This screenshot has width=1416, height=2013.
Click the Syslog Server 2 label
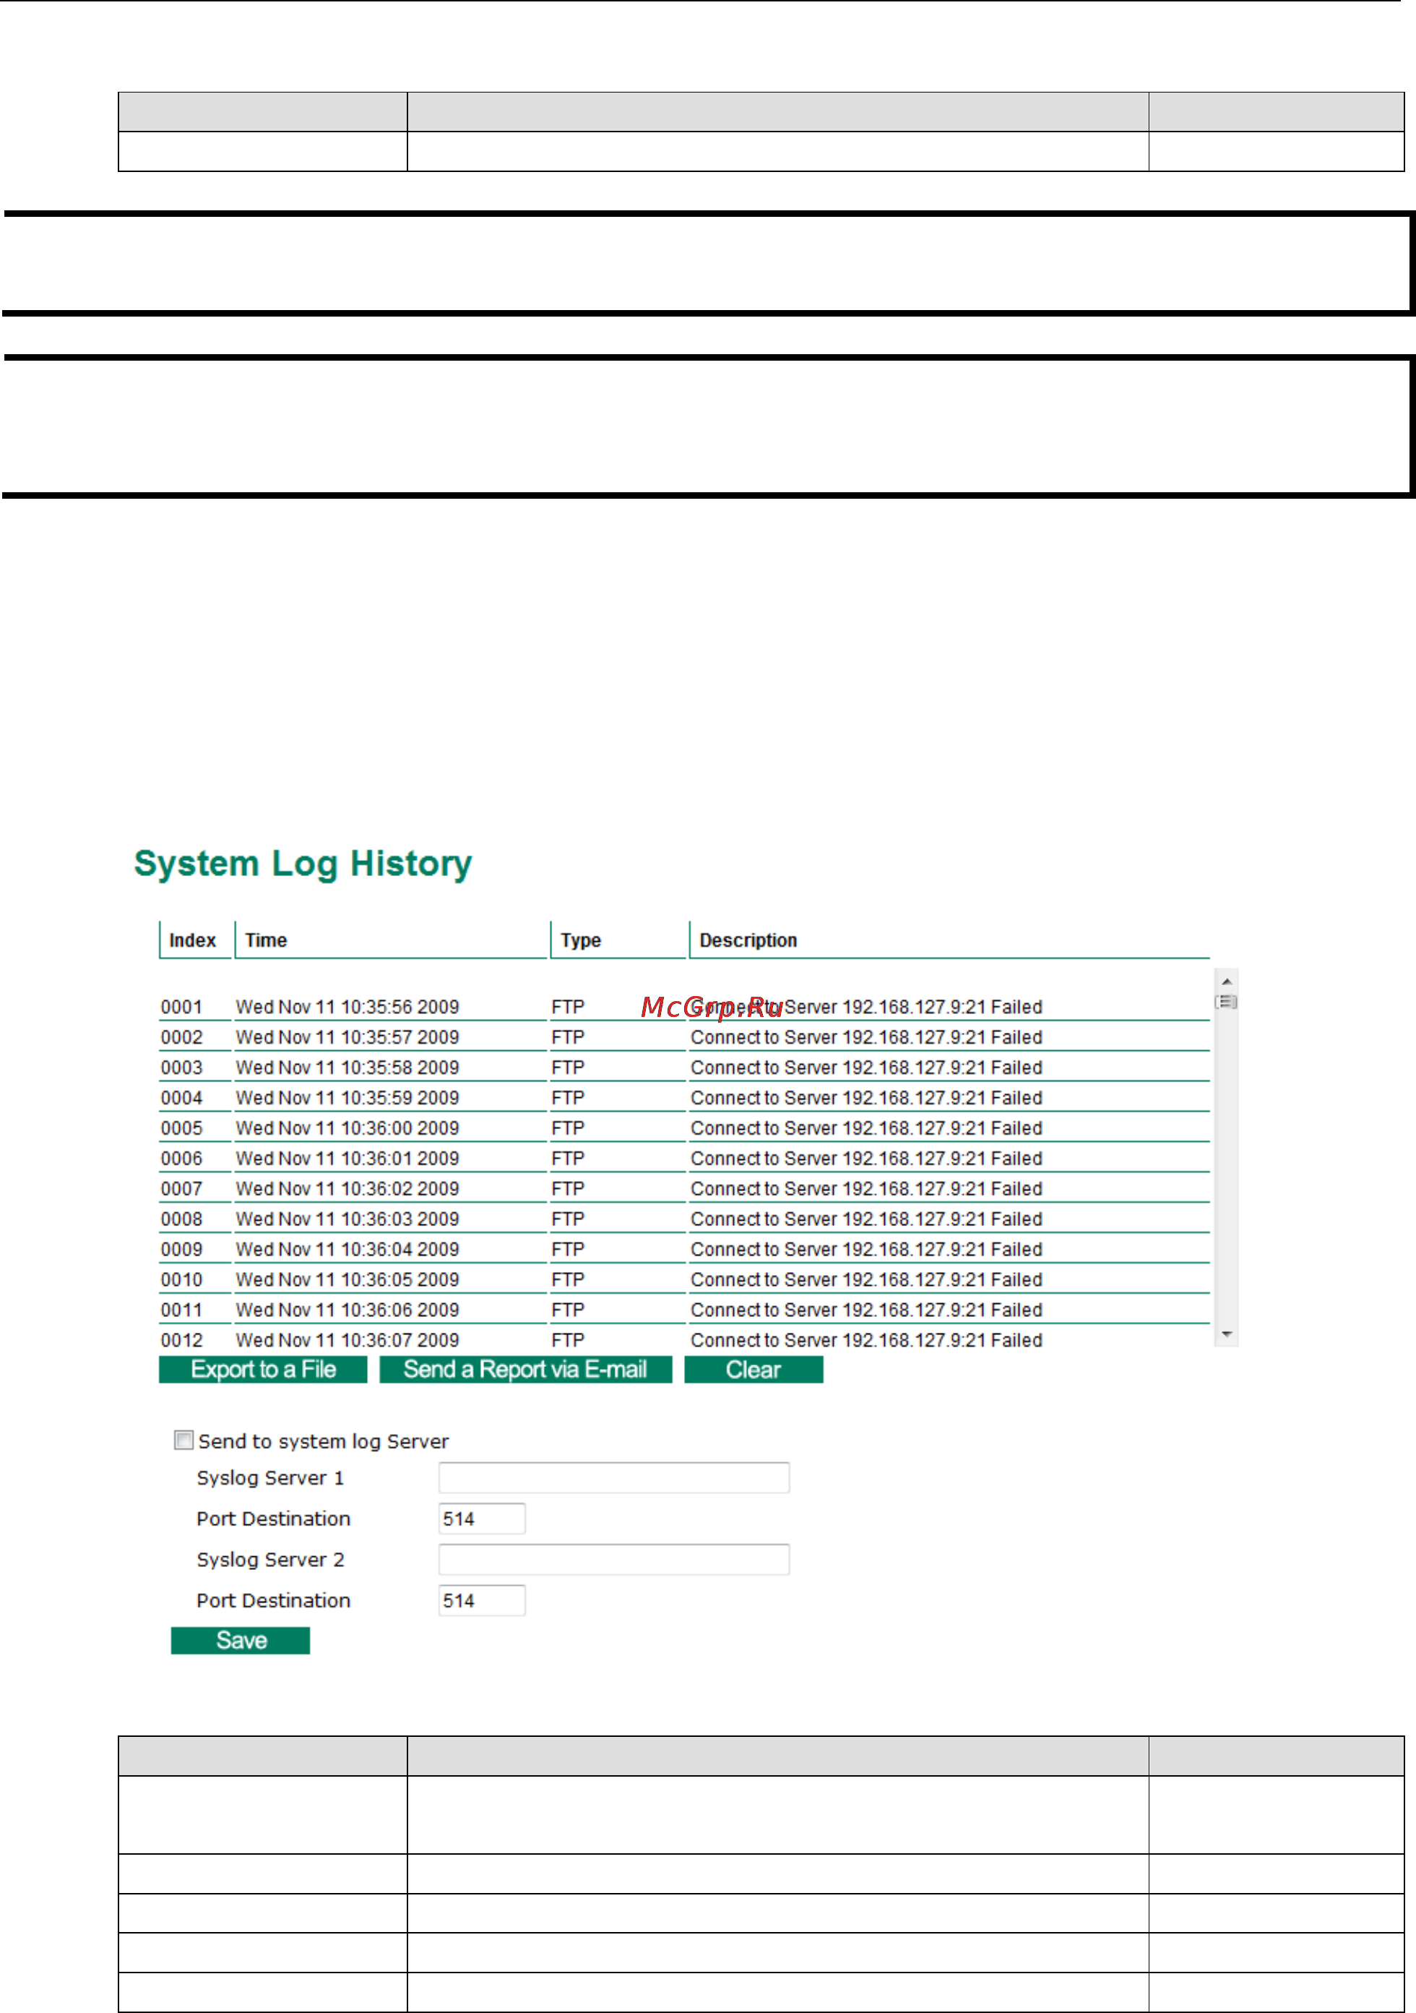270,1559
